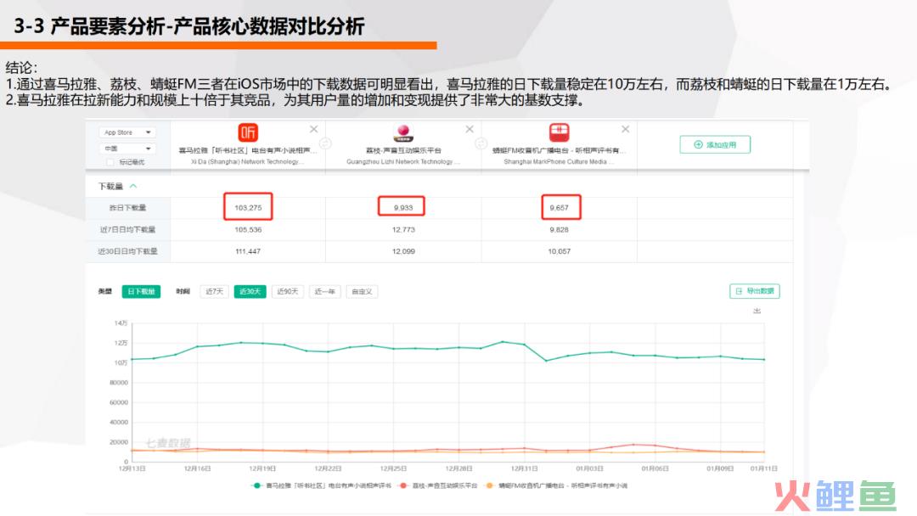917x516 pixels.
Task: Click the Lizhi pink app icon
Action: [x=403, y=132]
